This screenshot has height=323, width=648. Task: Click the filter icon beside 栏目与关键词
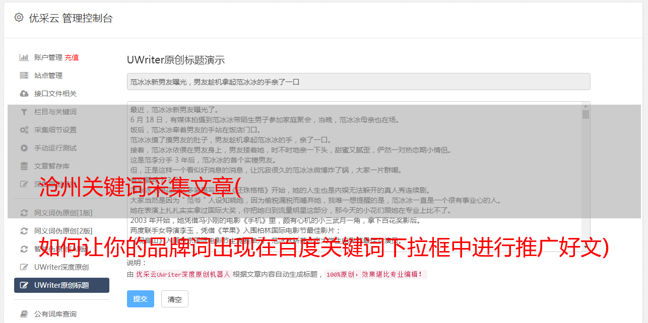(x=24, y=112)
